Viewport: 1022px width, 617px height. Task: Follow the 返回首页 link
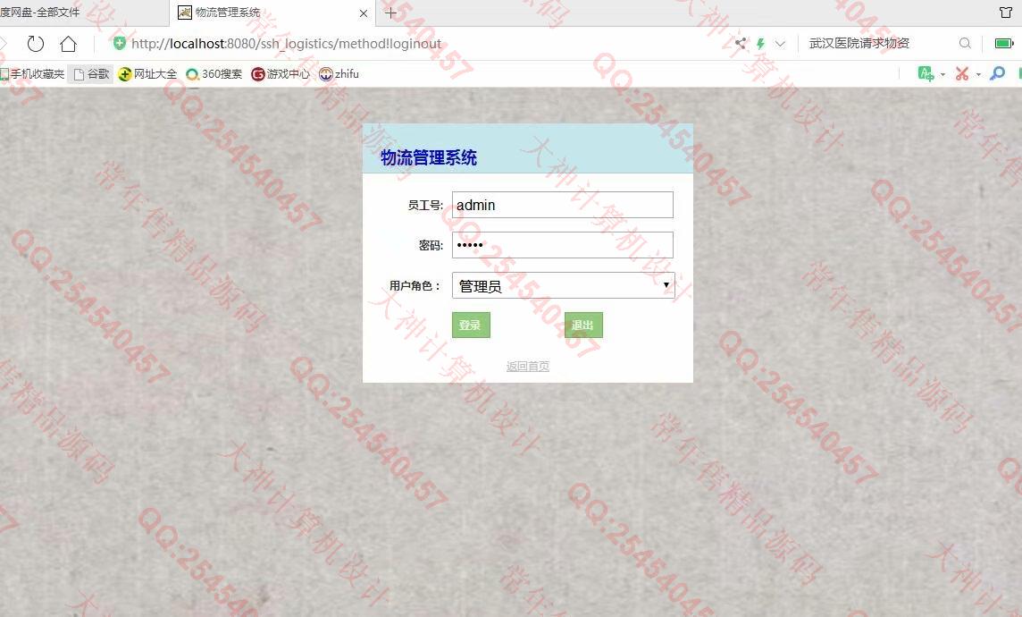pos(527,366)
